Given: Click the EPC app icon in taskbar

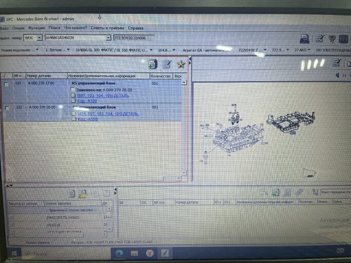Looking at the screenshot, I should (165, 253).
